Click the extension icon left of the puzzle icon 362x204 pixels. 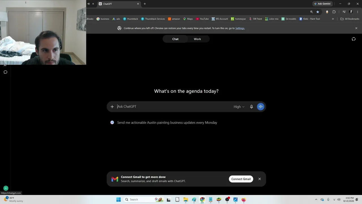point(327,12)
